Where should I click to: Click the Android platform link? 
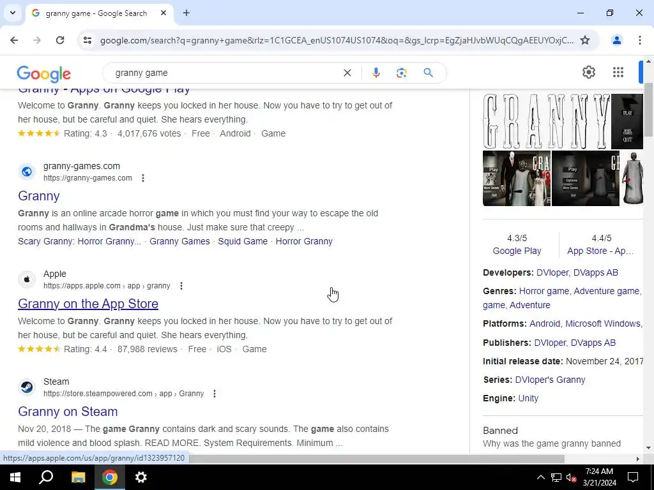pyautogui.click(x=545, y=323)
